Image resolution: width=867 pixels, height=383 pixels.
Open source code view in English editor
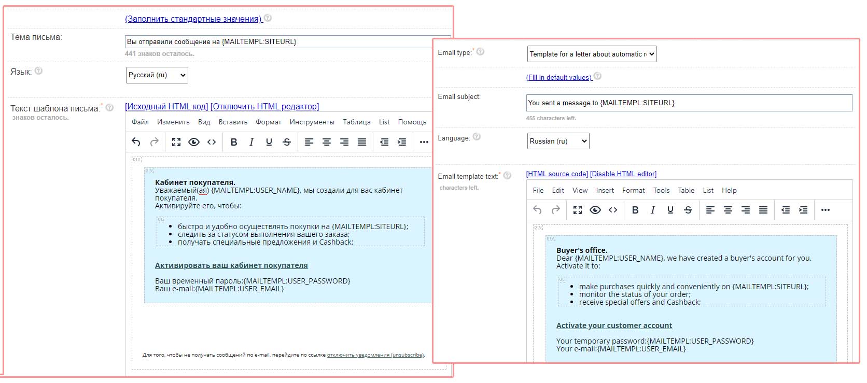[x=613, y=210]
